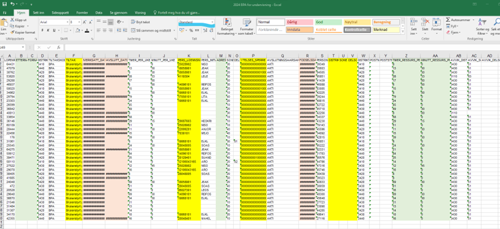Click the Sett inn cells button
Viewport: 500px width, 229px height.
pos(413,27)
